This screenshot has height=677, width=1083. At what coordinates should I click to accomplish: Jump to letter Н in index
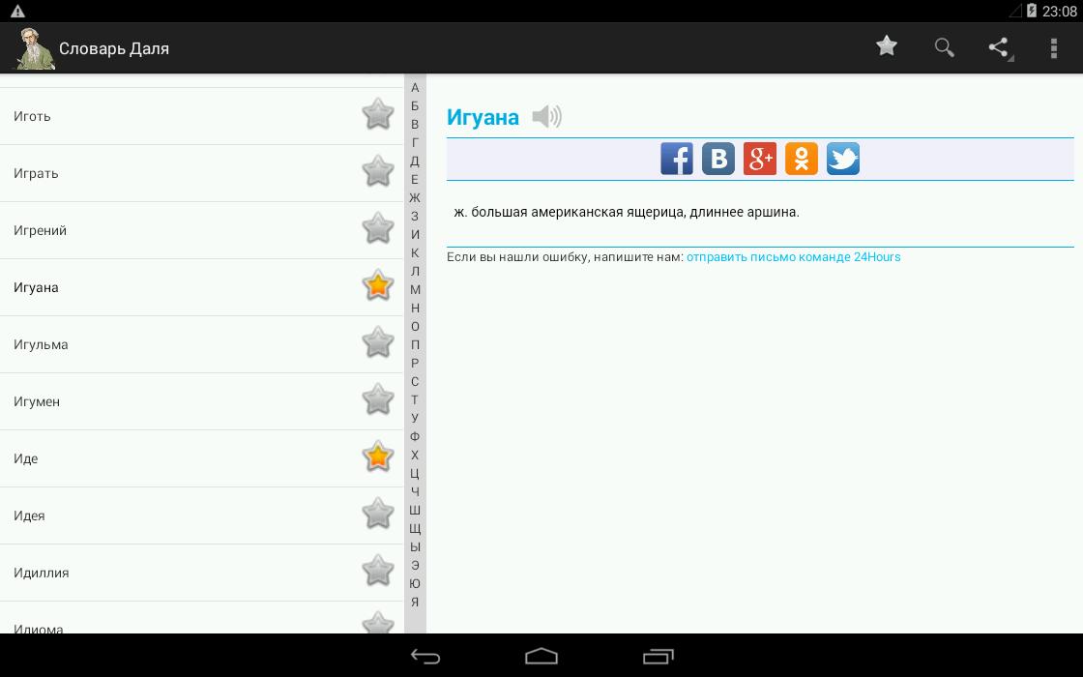pos(415,308)
